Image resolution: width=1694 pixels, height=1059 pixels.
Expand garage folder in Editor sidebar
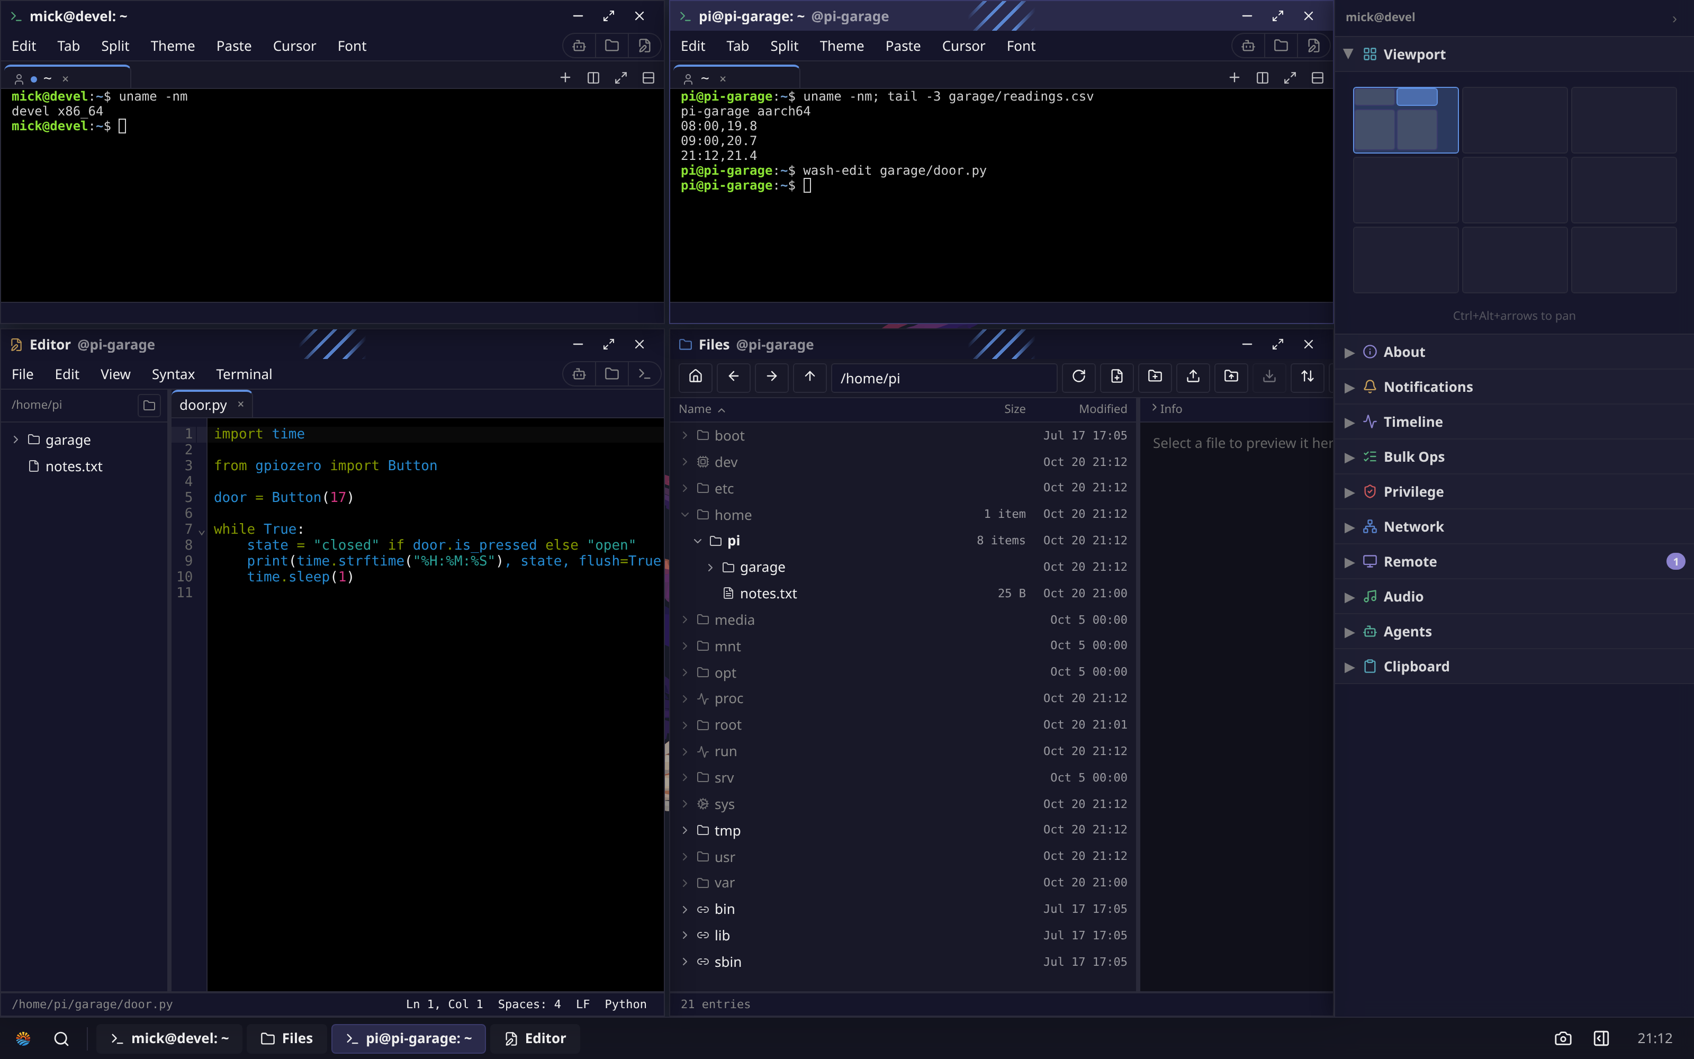pyautogui.click(x=15, y=440)
